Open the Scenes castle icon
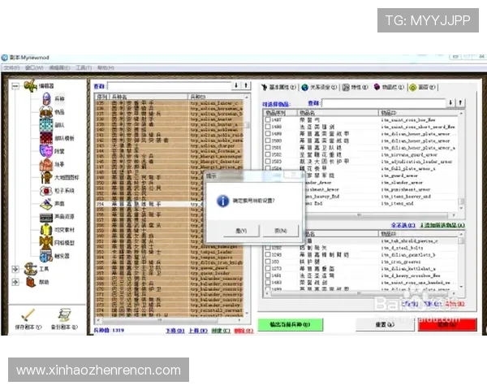The height and width of the screenshot is (390, 487). (46, 164)
